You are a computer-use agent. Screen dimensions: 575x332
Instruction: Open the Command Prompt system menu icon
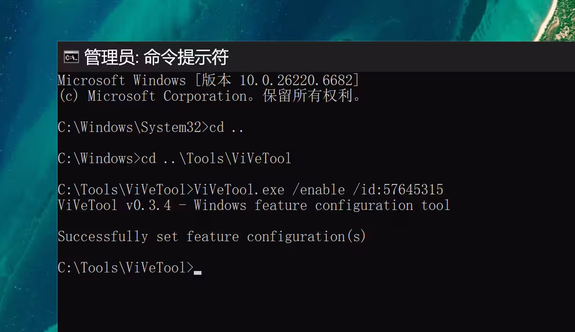coord(71,57)
